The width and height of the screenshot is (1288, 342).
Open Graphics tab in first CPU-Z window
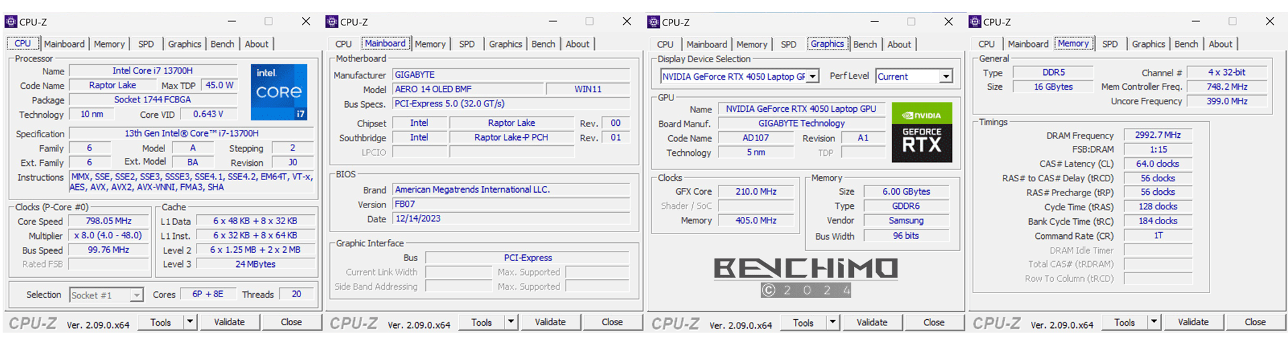pyautogui.click(x=184, y=44)
